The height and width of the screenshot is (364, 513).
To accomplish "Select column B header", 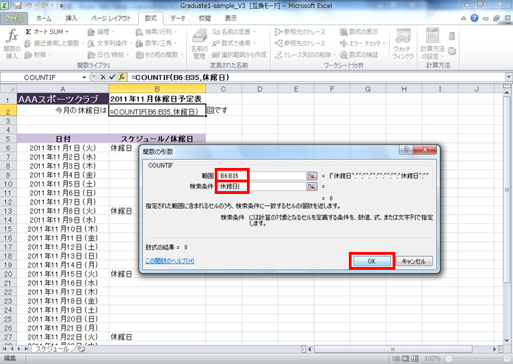I will pyautogui.click(x=157, y=89).
